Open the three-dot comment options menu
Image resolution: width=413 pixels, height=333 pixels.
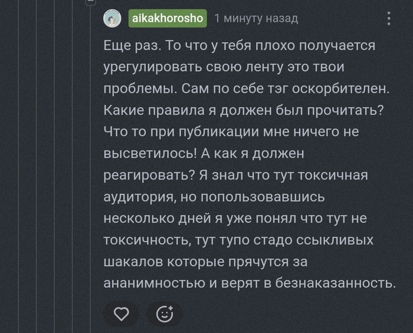(389, 18)
